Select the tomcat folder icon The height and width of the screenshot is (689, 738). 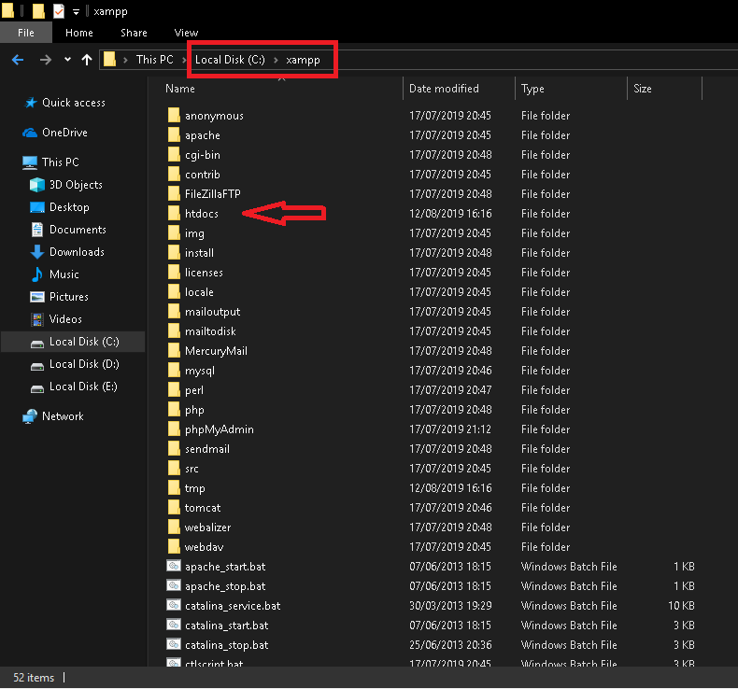coord(174,508)
